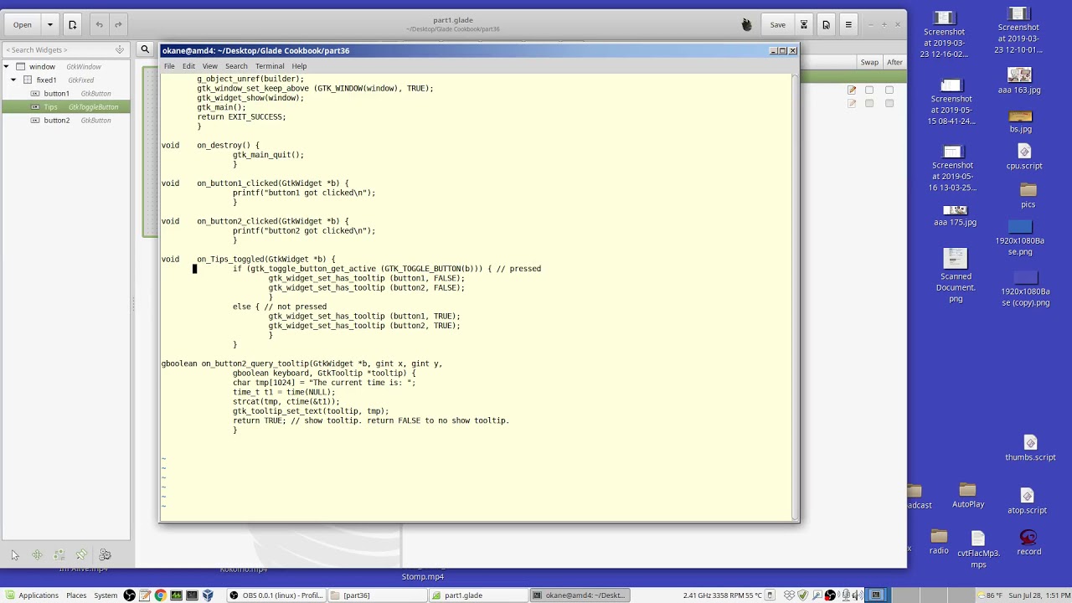Image resolution: width=1072 pixels, height=603 pixels.
Task: Create a new Glade project file
Action: click(72, 24)
